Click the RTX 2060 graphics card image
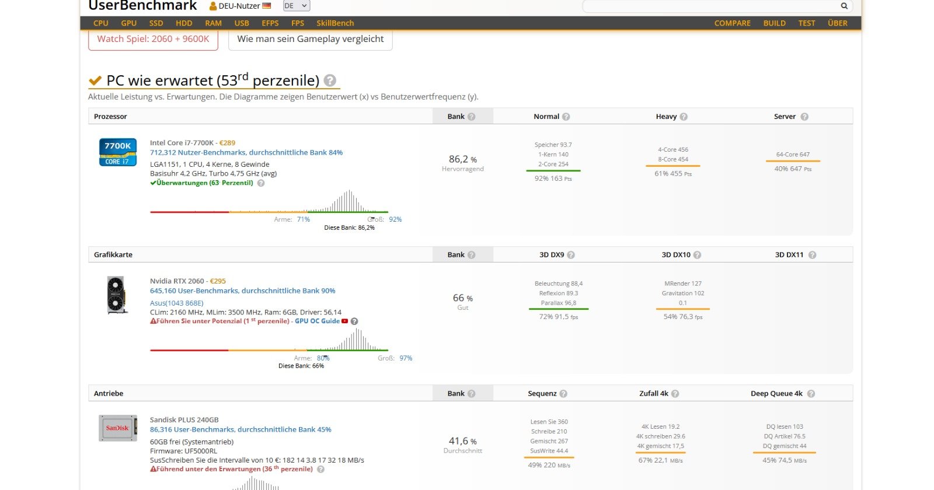The height and width of the screenshot is (490, 934). click(x=117, y=295)
